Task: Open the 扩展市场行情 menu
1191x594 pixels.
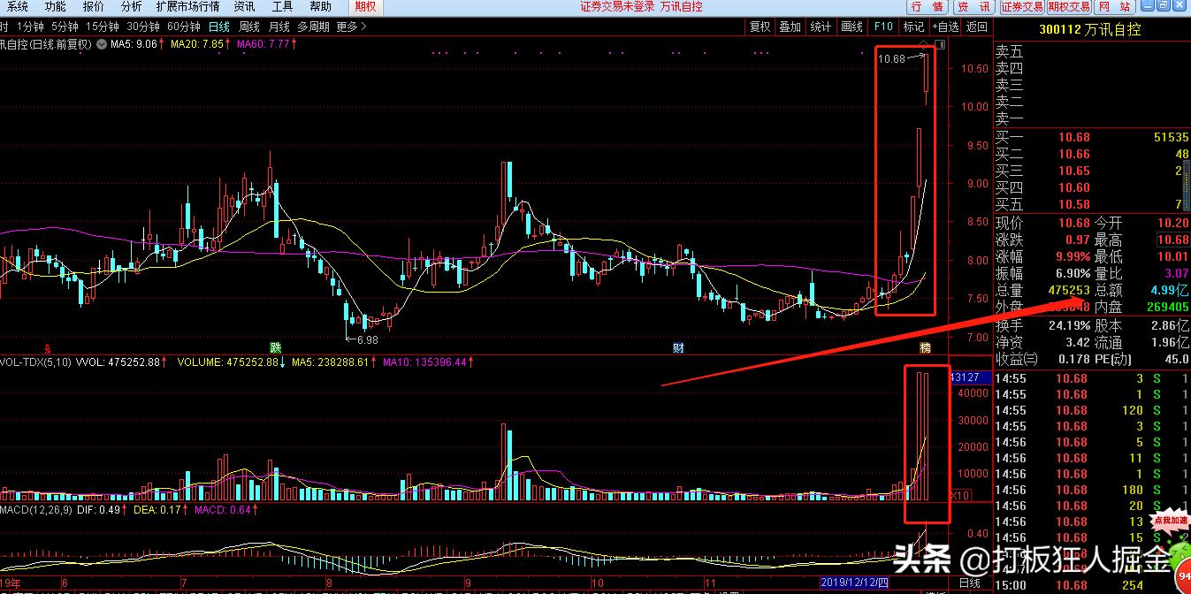Action: pos(187,7)
